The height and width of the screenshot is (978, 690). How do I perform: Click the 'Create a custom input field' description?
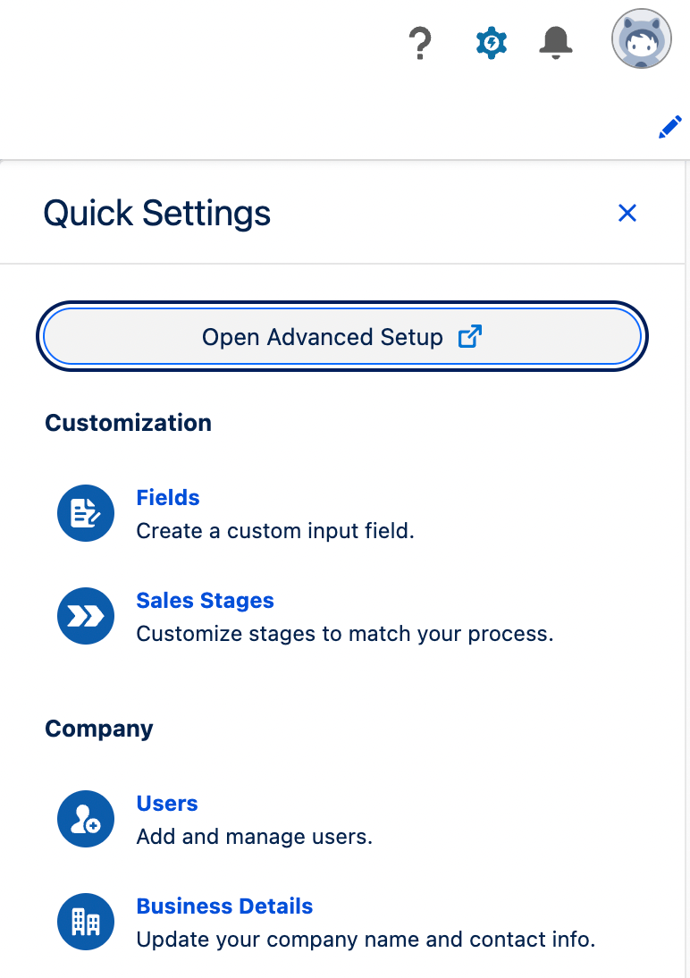(x=275, y=531)
